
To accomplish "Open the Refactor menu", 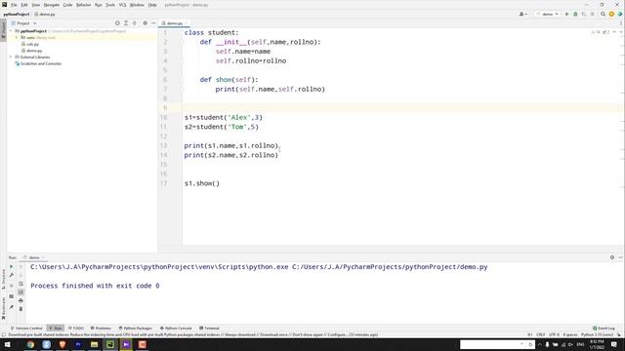I will [84, 5].
